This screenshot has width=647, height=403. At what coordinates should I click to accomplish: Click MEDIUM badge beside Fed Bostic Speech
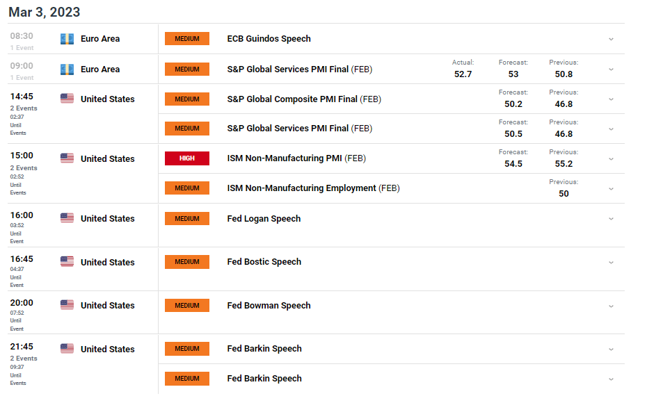(x=187, y=262)
